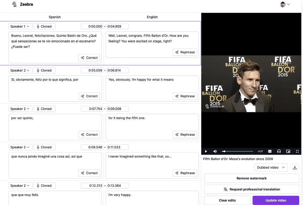Viewport: 303px width, 205px height.
Task: Edit Spanish text 'que que muy feliz.'
Action: pyautogui.click(x=55, y=198)
